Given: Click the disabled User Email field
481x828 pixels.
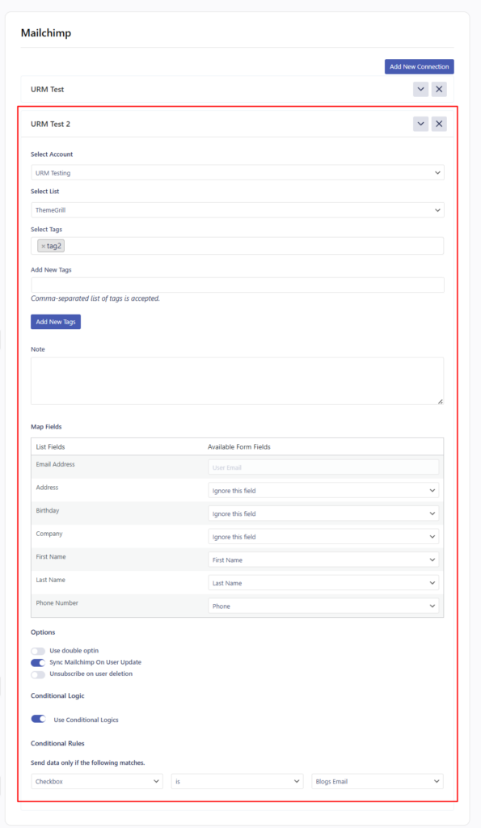Looking at the screenshot, I should pyautogui.click(x=323, y=467).
